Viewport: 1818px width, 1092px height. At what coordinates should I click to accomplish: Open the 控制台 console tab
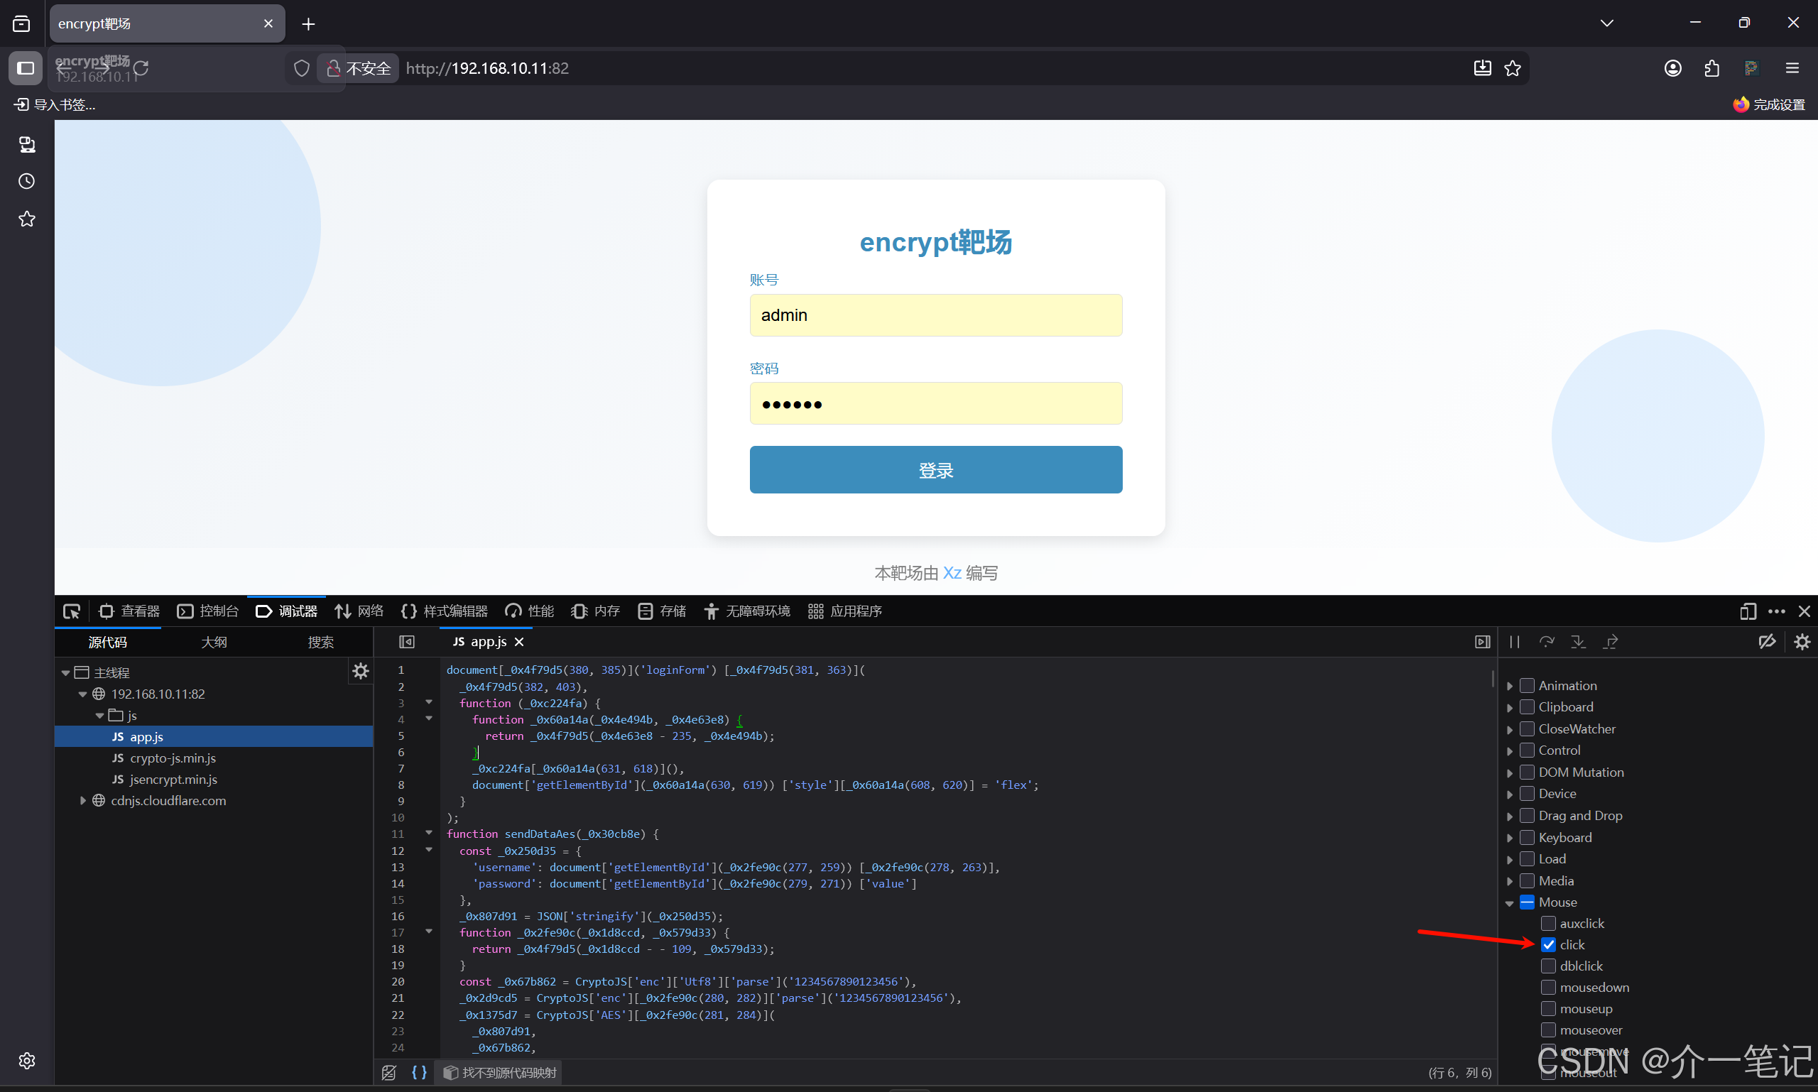point(208,611)
